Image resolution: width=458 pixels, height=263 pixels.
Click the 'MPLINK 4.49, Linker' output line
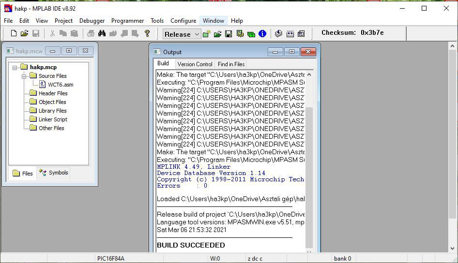point(194,167)
